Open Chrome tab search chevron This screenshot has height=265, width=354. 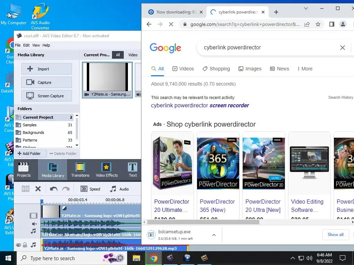[x=306, y=8]
